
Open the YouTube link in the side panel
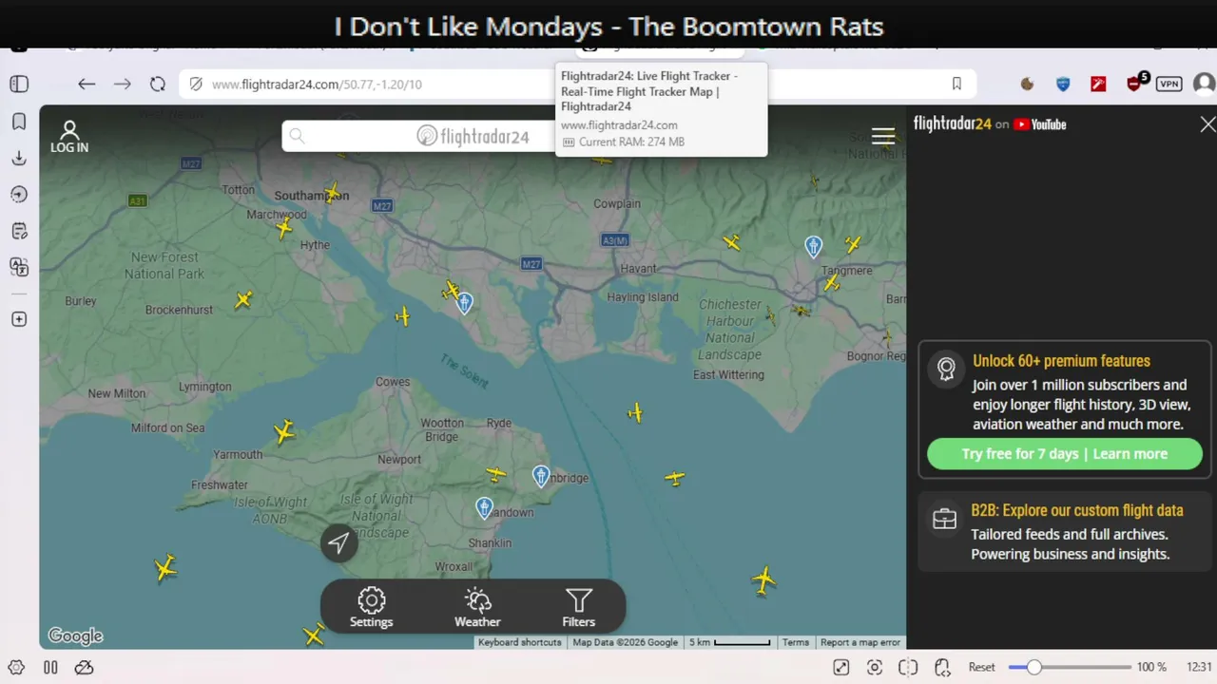(x=1040, y=124)
